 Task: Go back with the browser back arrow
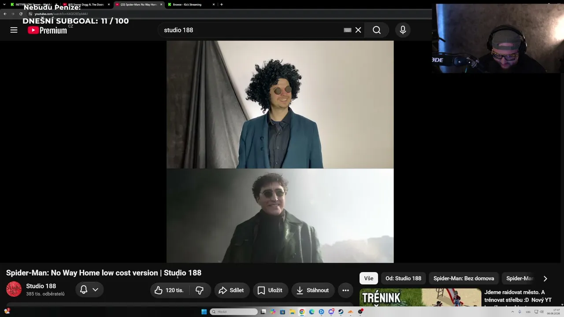[5, 14]
